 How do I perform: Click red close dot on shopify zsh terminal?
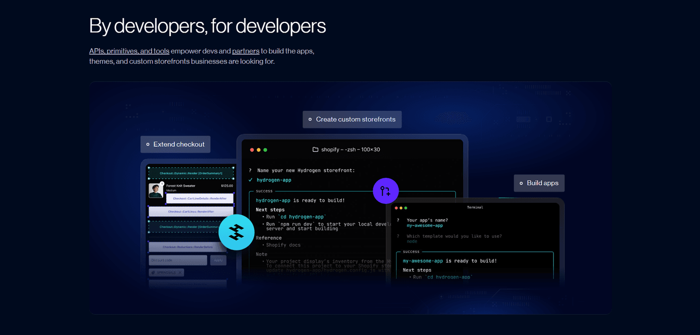click(252, 150)
